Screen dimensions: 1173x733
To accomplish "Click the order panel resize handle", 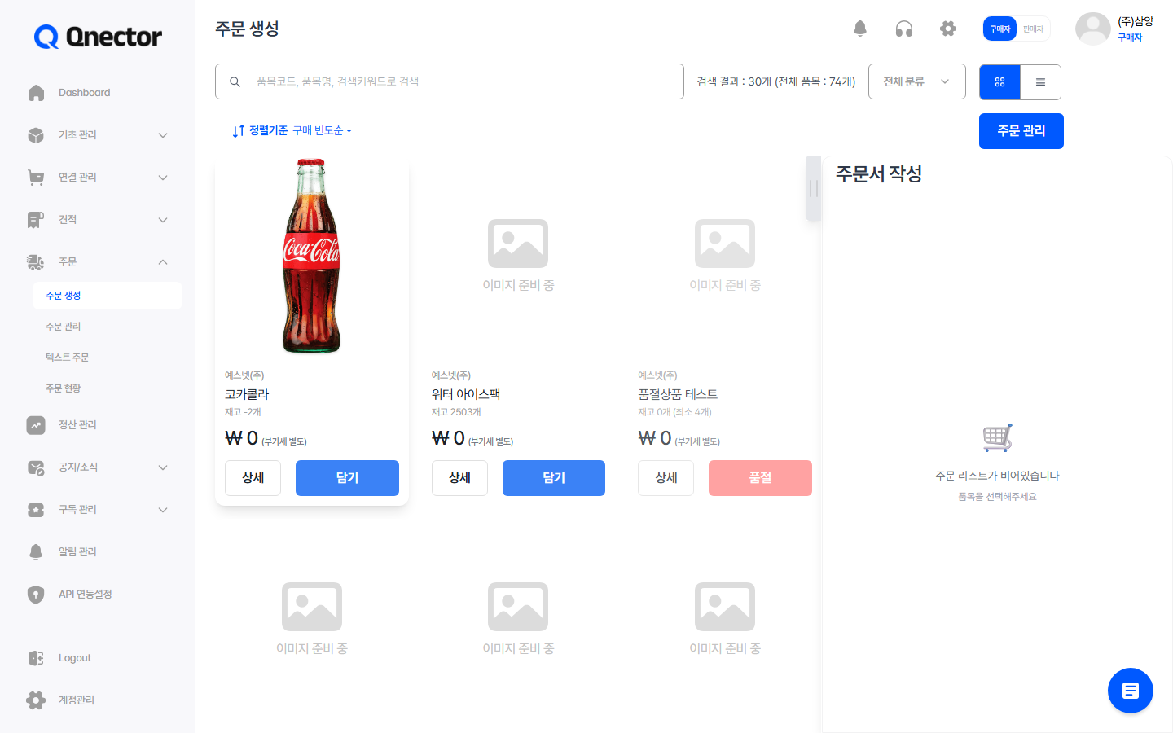I will [x=813, y=188].
